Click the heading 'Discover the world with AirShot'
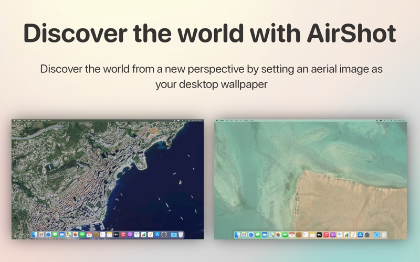 pyautogui.click(x=209, y=33)
